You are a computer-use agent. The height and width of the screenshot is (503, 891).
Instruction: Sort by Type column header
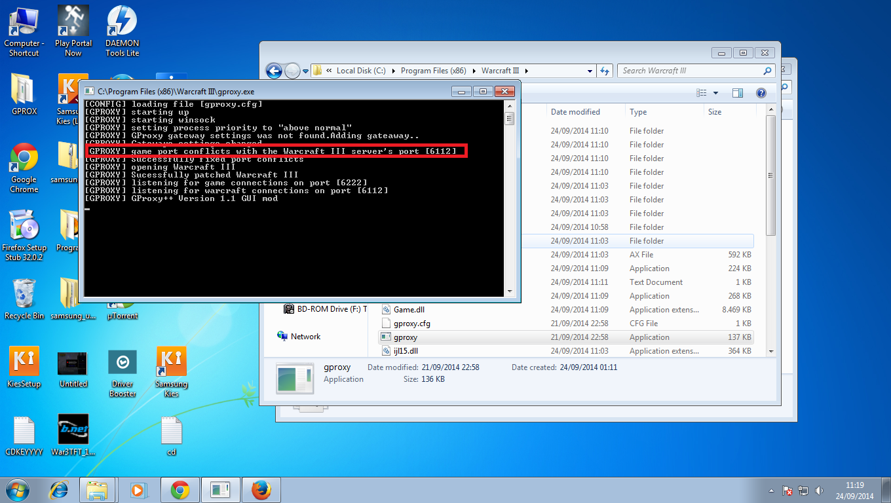click(x=664, y=112)
